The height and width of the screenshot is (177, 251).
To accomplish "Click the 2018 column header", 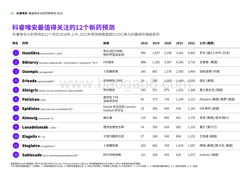I will click(144, 43).
